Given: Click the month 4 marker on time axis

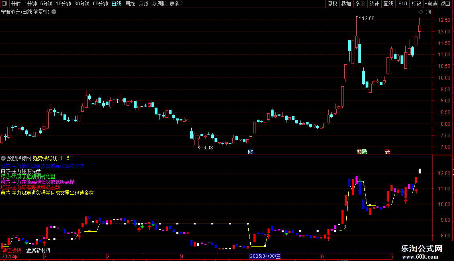Looking at the screenshot, I should coord(182,256).
